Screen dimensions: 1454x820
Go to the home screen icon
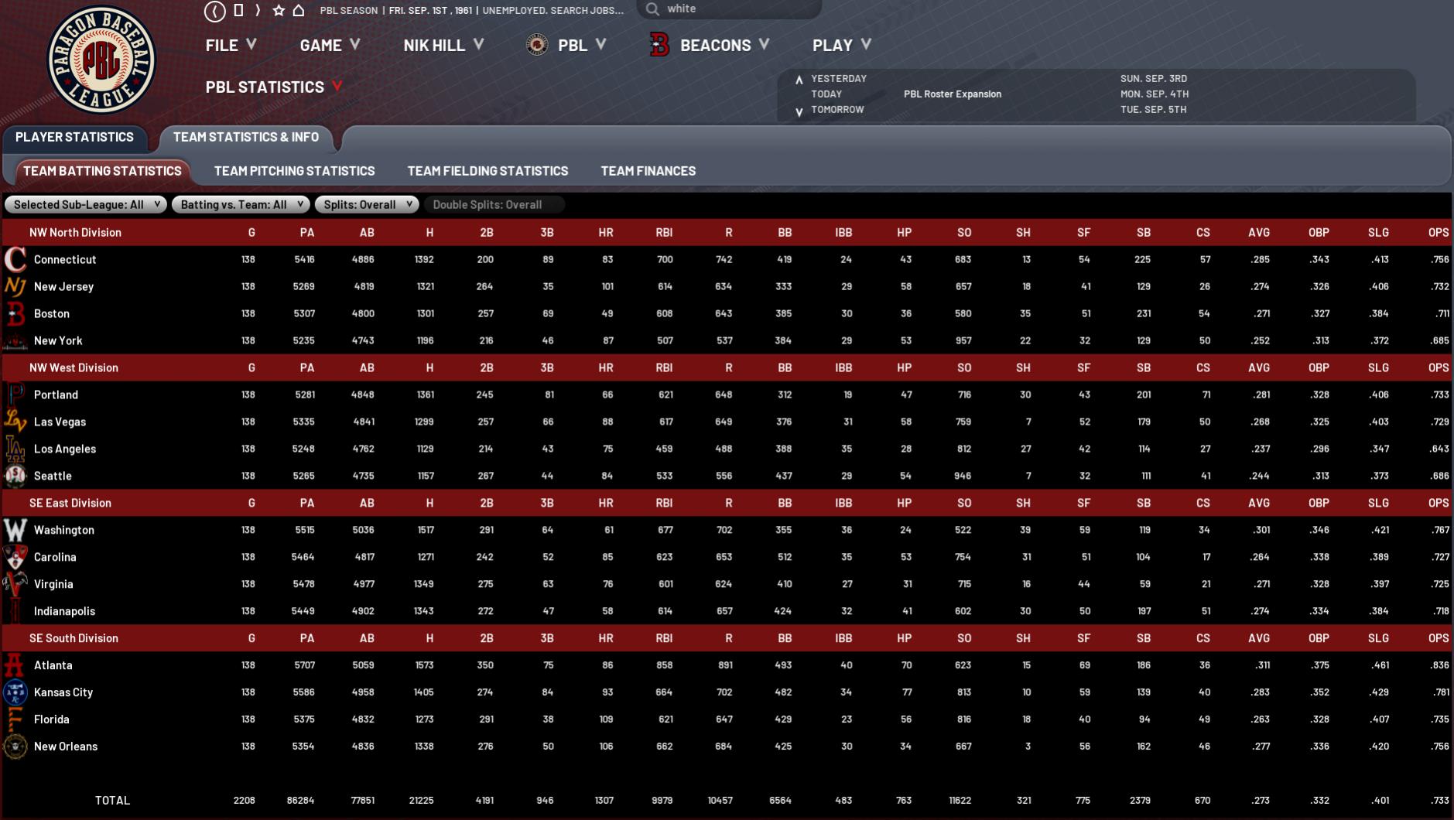[299, 11]
